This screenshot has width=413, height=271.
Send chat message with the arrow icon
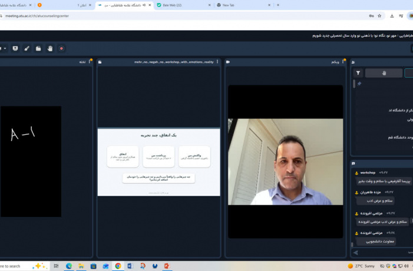click(x=356, y=253)
